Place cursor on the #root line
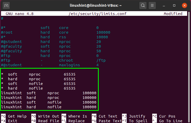The width and height of the screenshot is (191, 123). pyautogui.click(x=56, y=32)
